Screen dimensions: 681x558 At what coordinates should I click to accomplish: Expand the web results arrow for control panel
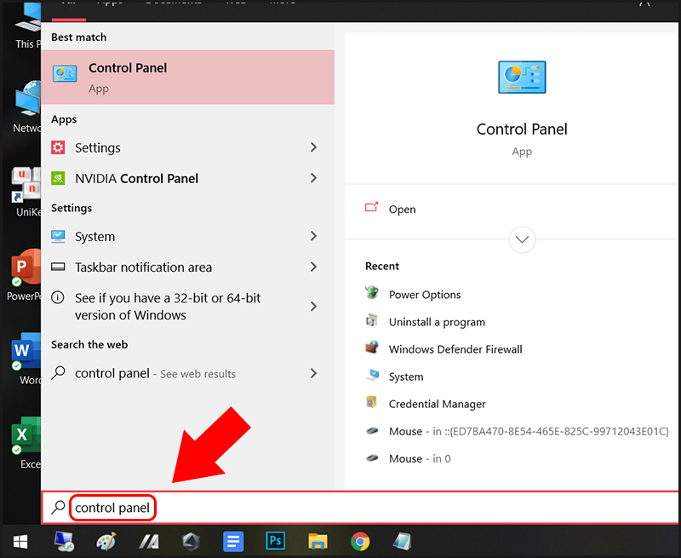[x=313, y=373]
